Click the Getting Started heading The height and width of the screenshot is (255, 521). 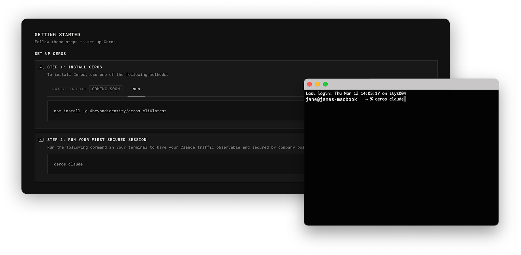click(x=57, y=35)
